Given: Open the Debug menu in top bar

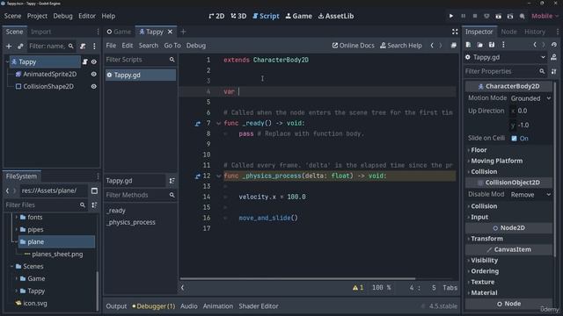Looking at the screenshot, I should [62, 16].
